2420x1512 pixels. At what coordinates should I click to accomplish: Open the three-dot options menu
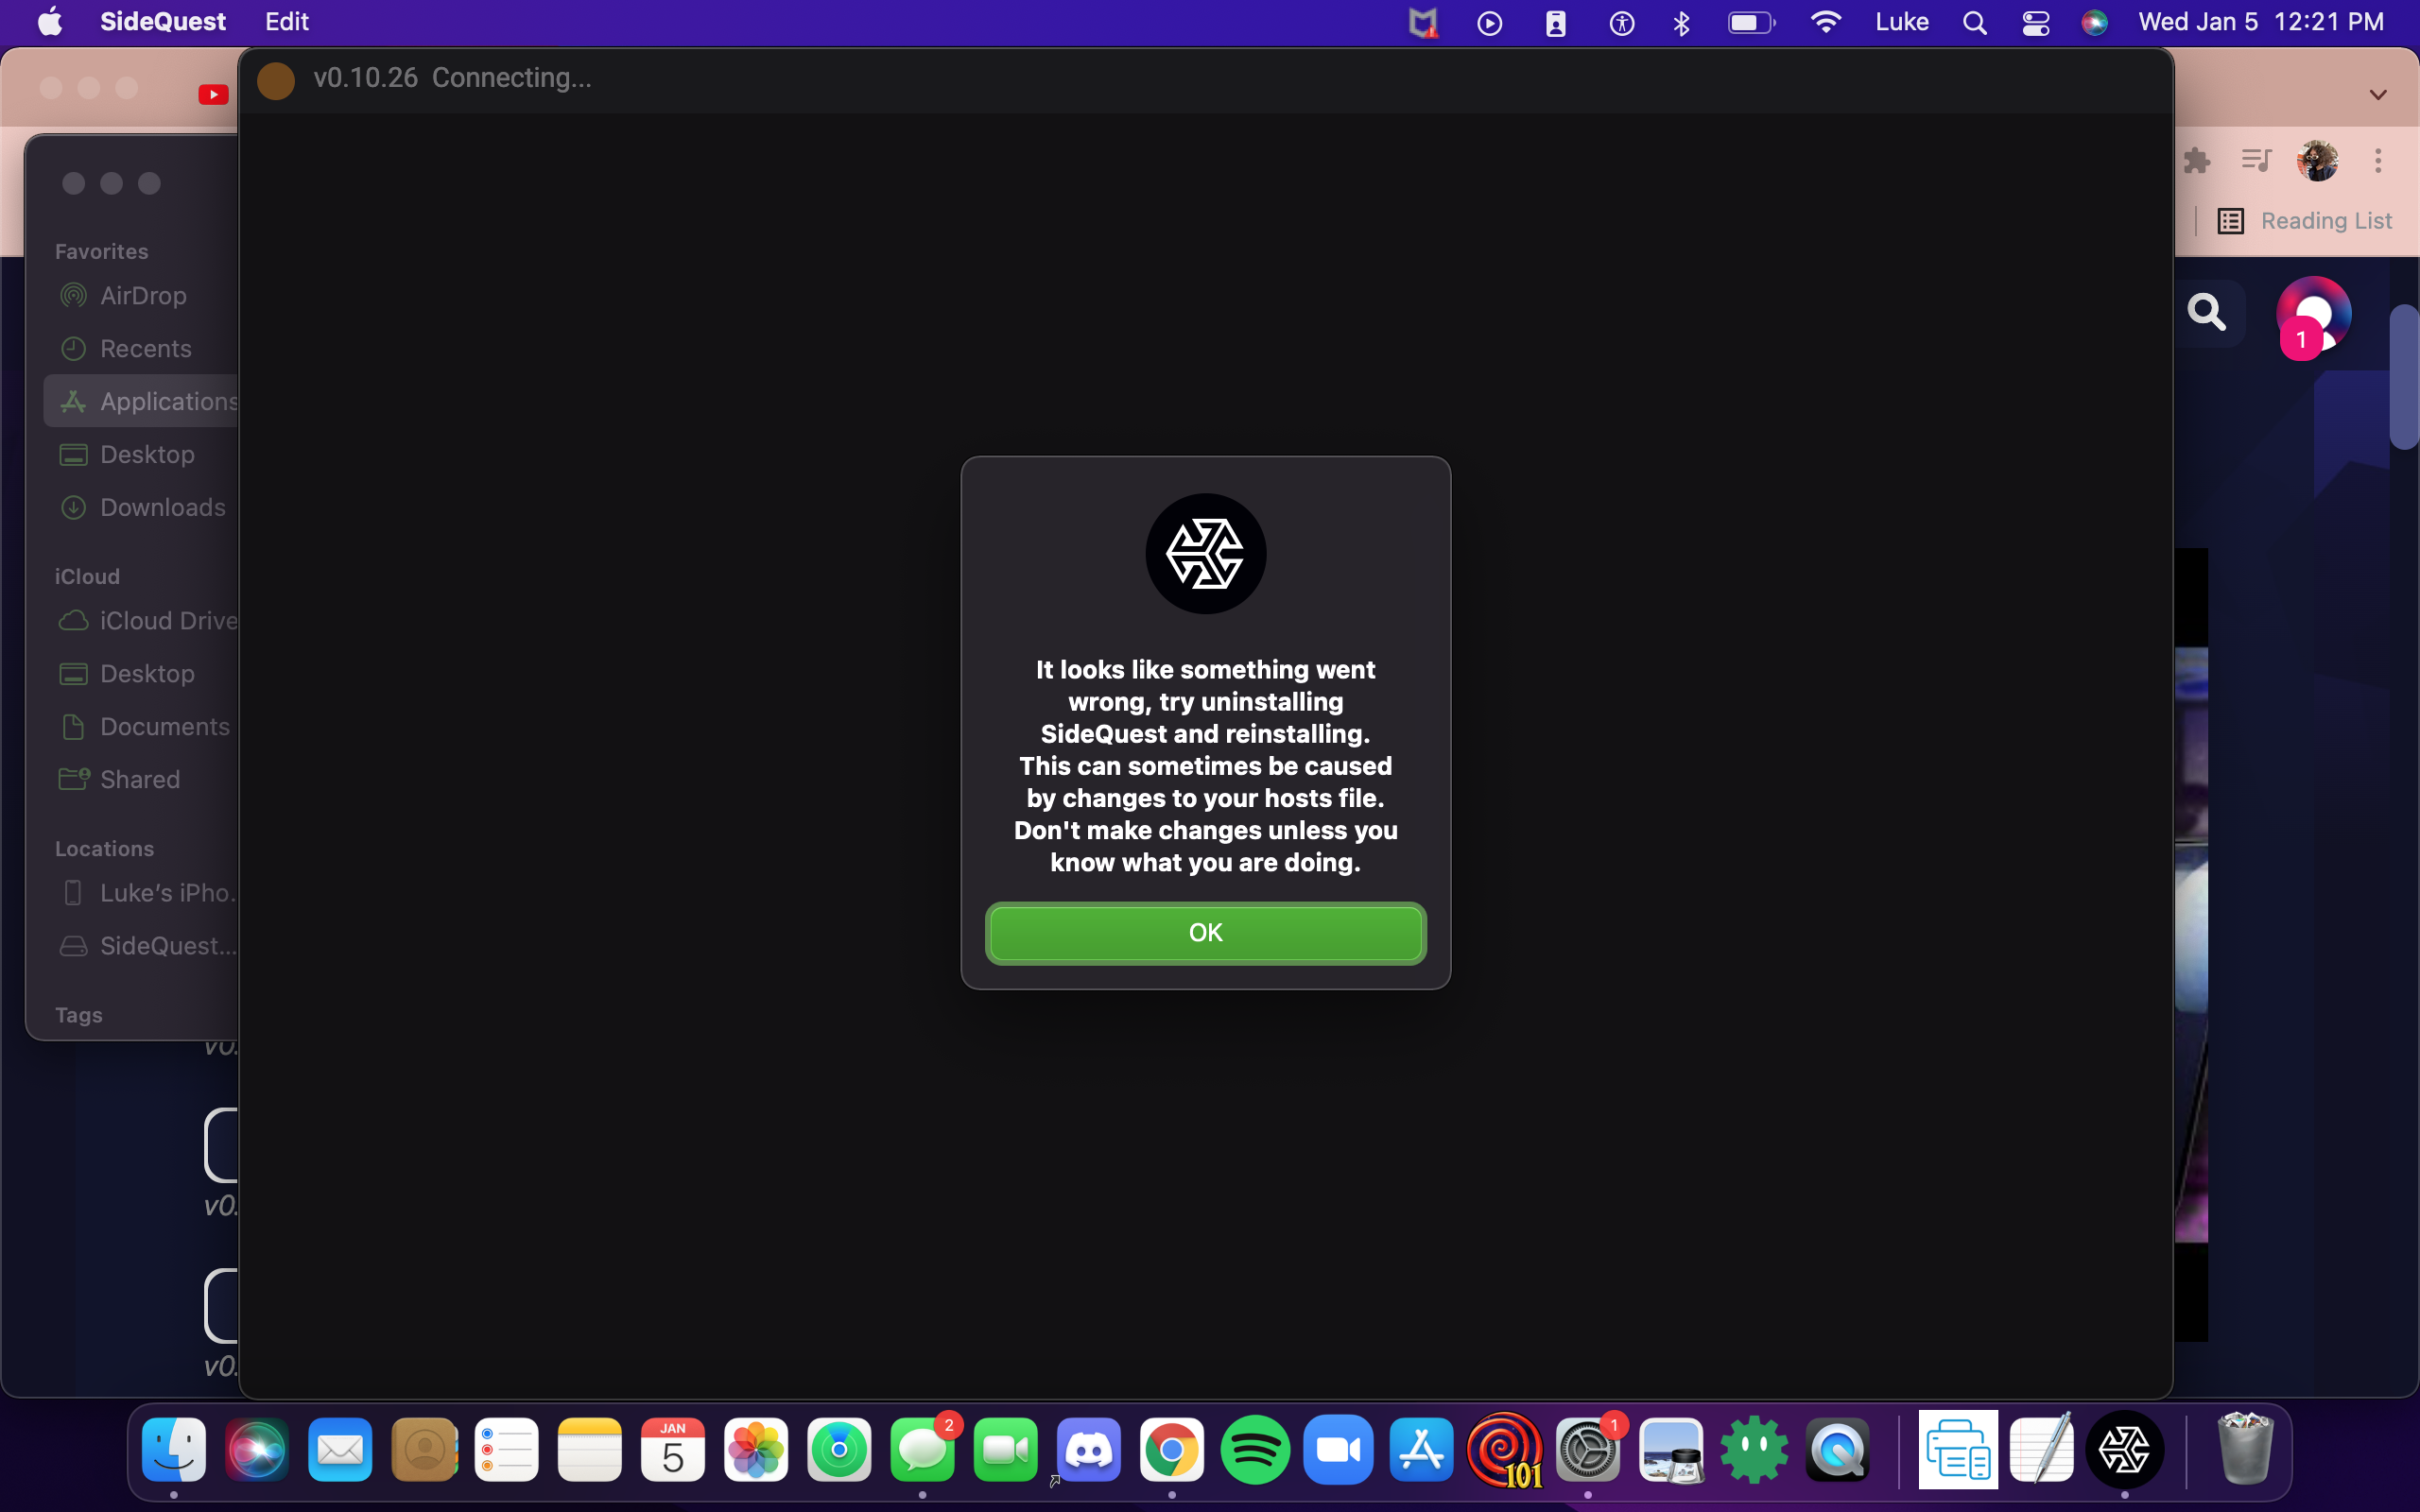coord(2379,160)
